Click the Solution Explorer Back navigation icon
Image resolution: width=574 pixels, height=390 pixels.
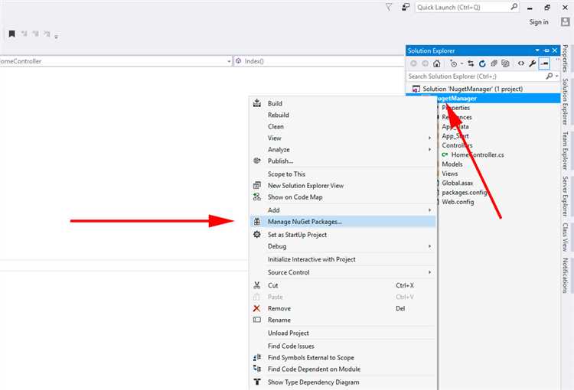click(413, 63)
